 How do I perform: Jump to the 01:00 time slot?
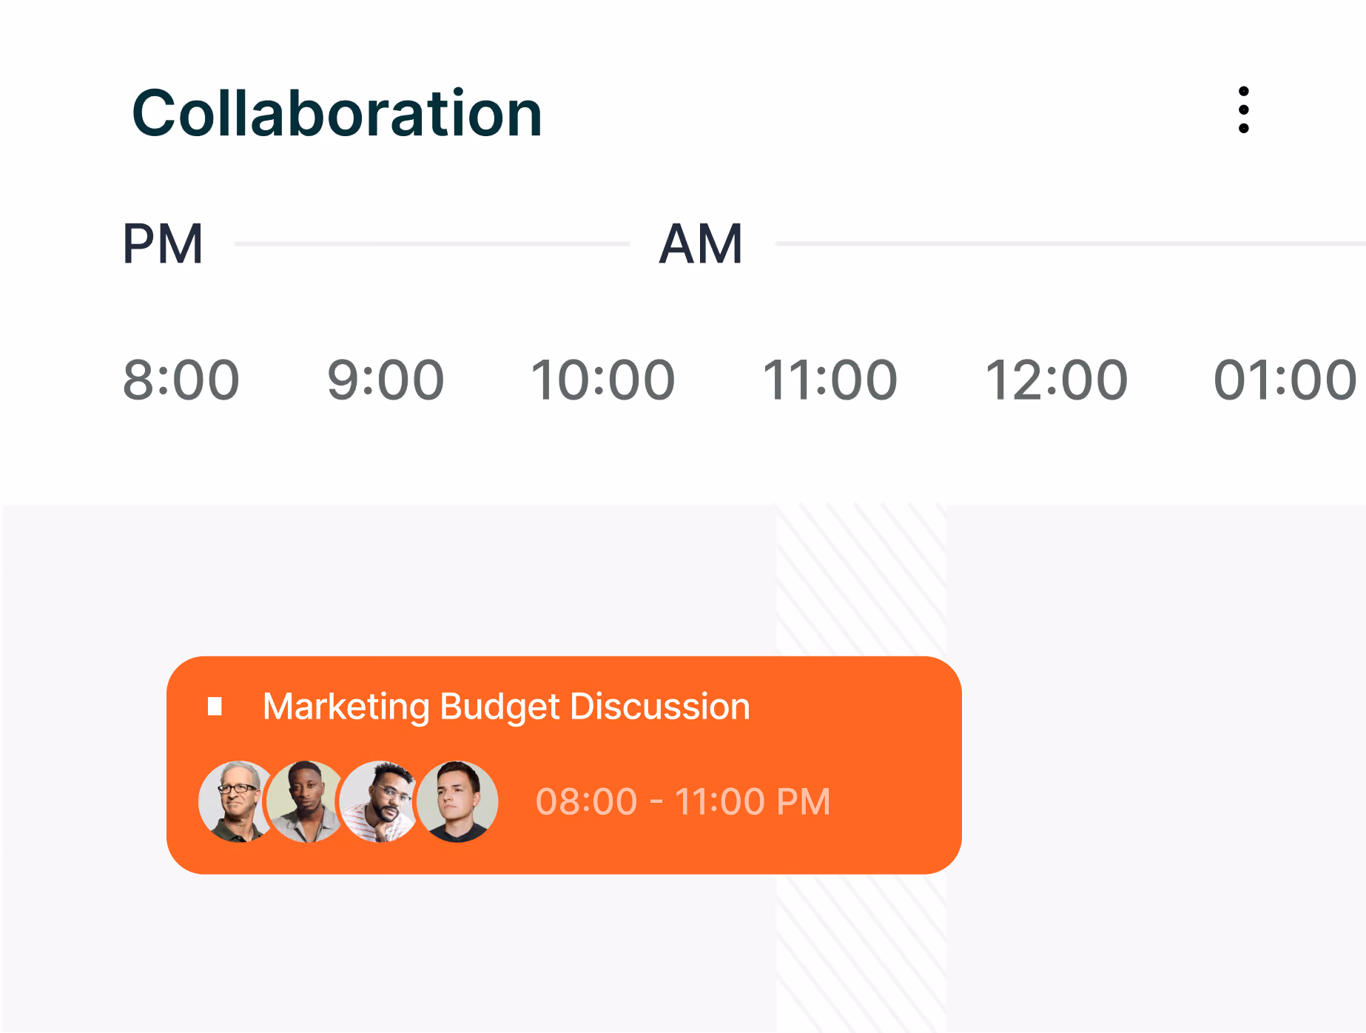(1285, 380)
